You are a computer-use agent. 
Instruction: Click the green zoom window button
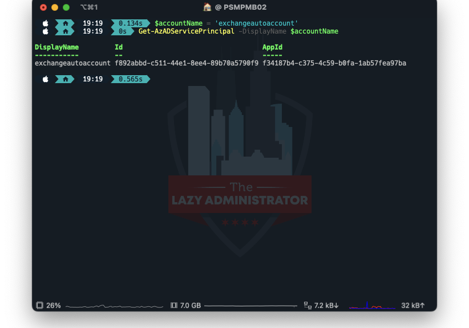tap(66, 7)
